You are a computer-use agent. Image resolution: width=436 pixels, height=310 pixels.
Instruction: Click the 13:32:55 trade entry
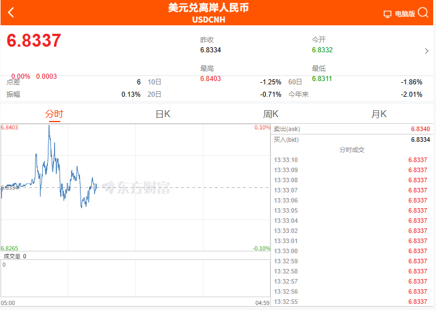352,302
